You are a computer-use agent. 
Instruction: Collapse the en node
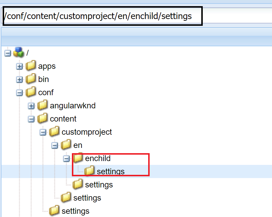click(x=55, y=146)
